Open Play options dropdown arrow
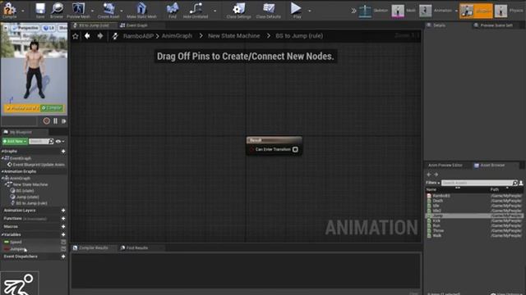 [x=309, y=11]
